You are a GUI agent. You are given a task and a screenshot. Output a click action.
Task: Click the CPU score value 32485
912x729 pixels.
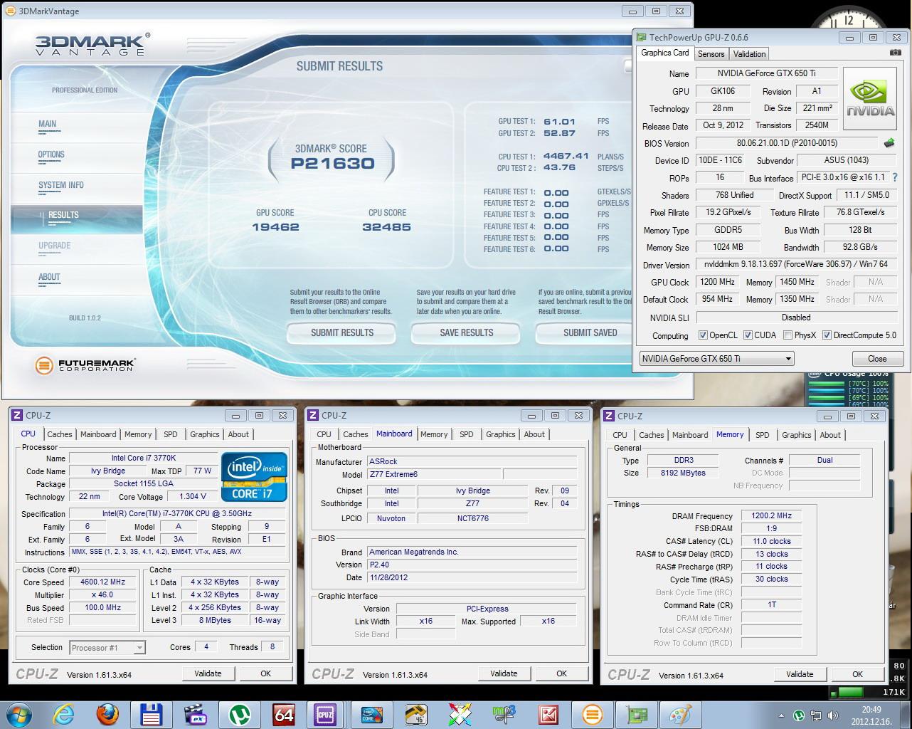click(386, 227)
